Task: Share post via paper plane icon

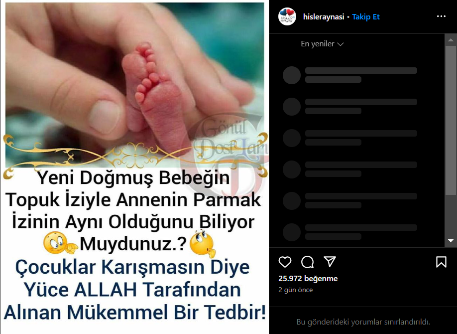Action: 330,262
